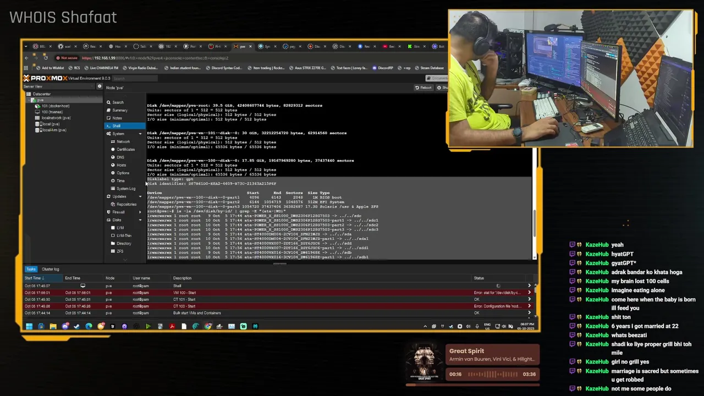Open the ZFS page

pos(120,251)
